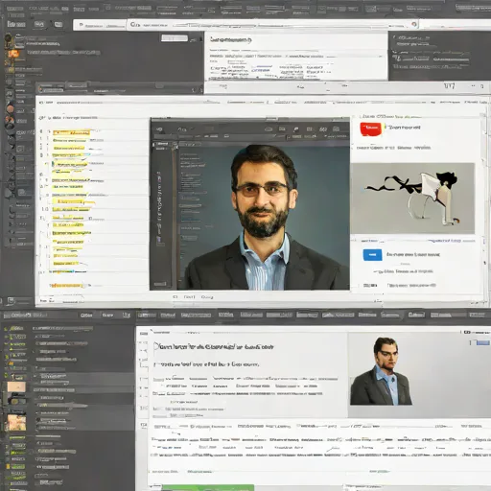Viewport: 491px width, 491px height.
Task: Click the green bar at the bottom edge
Action: point(208,487)
